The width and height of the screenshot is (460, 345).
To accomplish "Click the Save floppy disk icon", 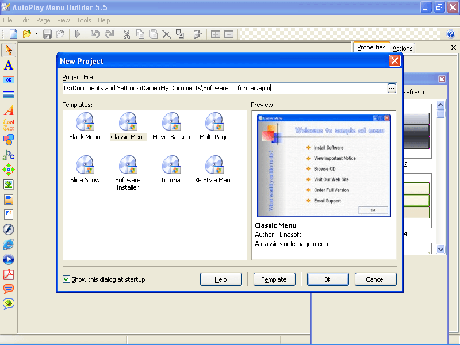I will click(47, 34).
